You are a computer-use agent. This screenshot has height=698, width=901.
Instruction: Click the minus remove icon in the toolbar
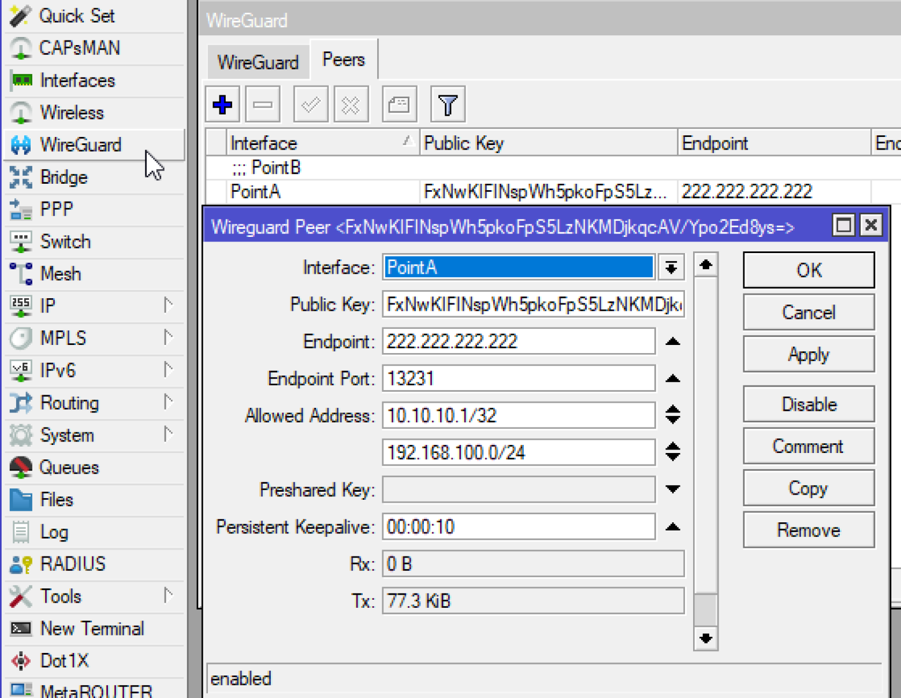pos(263,105)
